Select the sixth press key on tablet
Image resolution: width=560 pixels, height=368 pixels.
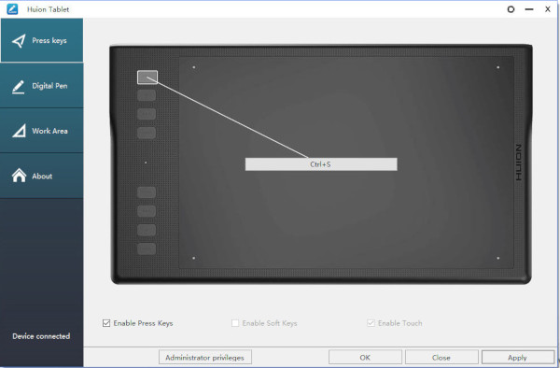147,211
